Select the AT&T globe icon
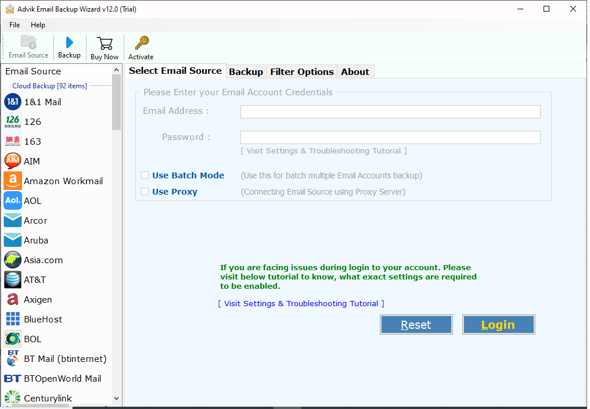This screenshot has width=590, height=409. (x=13, y=280)
